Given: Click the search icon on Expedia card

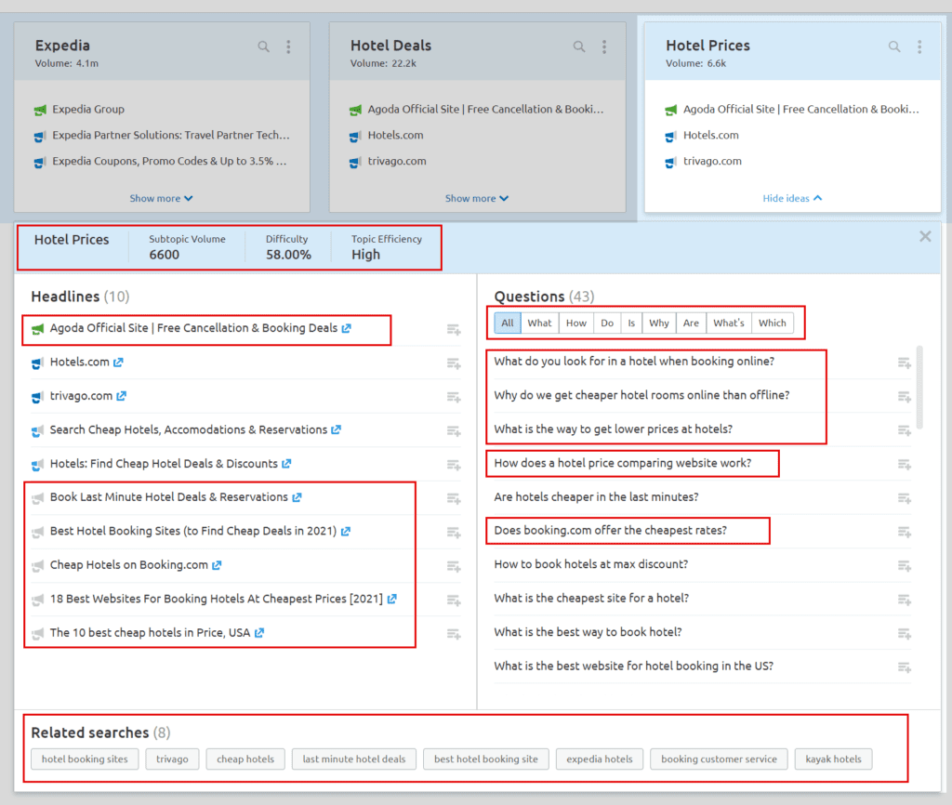Looking at the screenshot, I should (x=263, y=46).
